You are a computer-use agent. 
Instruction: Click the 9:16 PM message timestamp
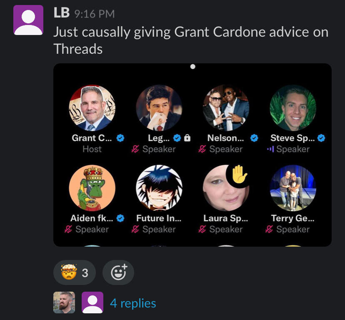point(95,14)
